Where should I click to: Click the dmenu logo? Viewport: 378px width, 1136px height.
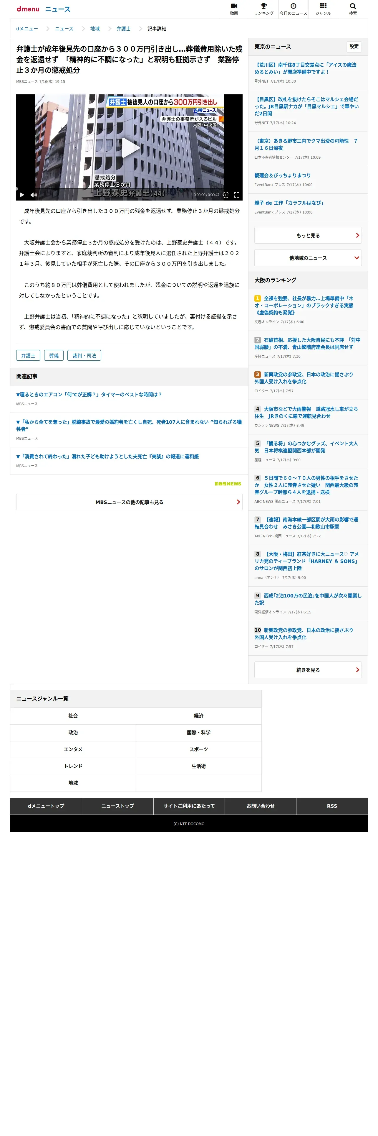[28, 9]
